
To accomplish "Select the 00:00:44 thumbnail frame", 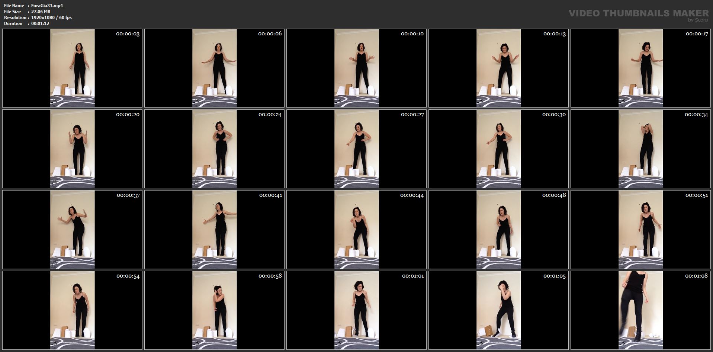I will pyautogui.click(x=357, y=230).
